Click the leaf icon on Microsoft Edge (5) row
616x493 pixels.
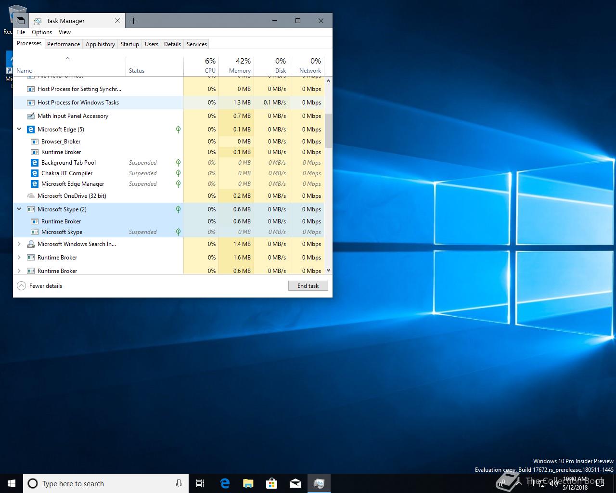(178, 130)
